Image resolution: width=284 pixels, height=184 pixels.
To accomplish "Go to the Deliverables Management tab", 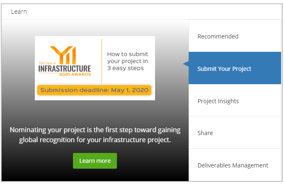I will (x=233, y=165).
